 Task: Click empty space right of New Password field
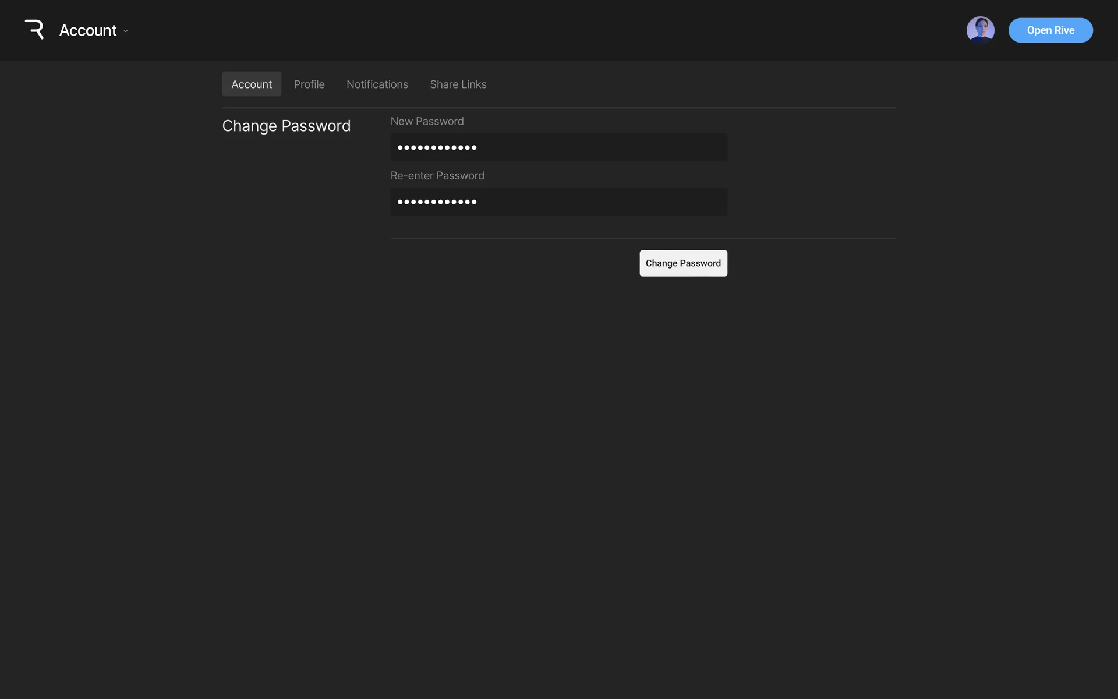click(815, 147)
